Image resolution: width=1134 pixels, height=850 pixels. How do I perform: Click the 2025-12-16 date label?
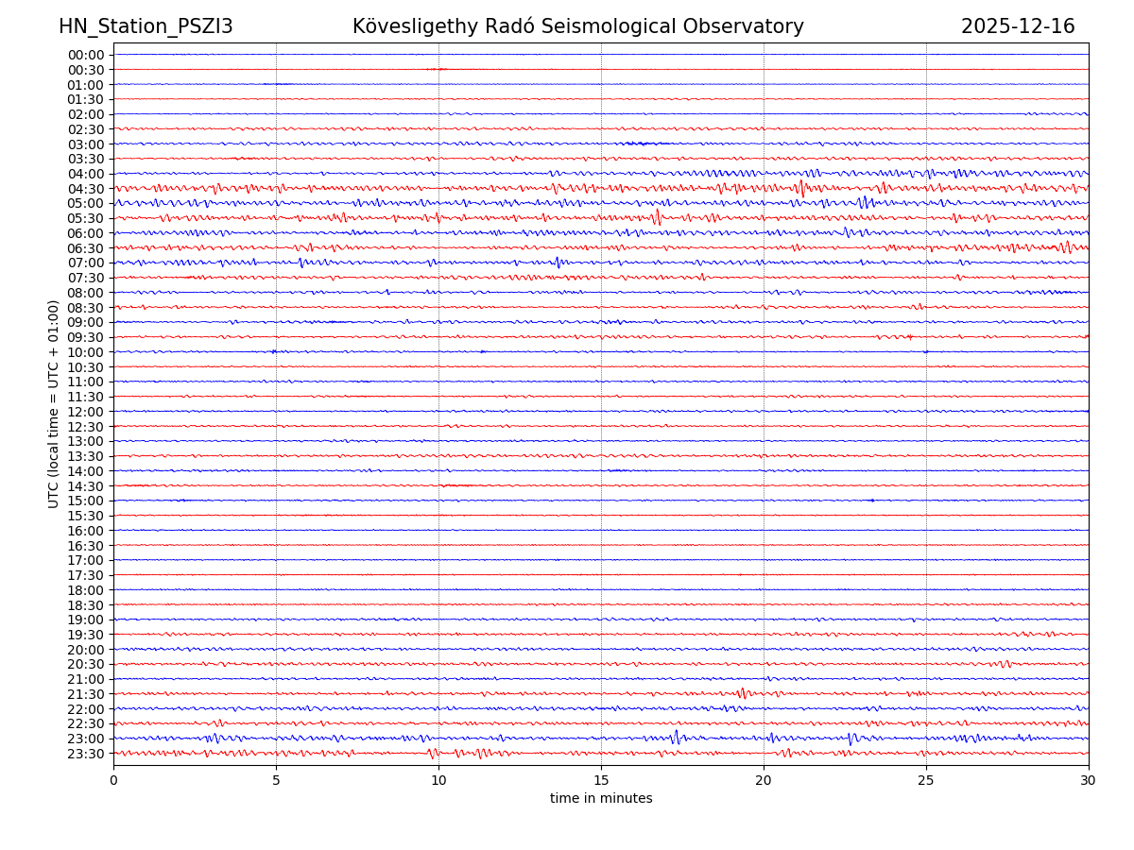tap(1018, 26)
